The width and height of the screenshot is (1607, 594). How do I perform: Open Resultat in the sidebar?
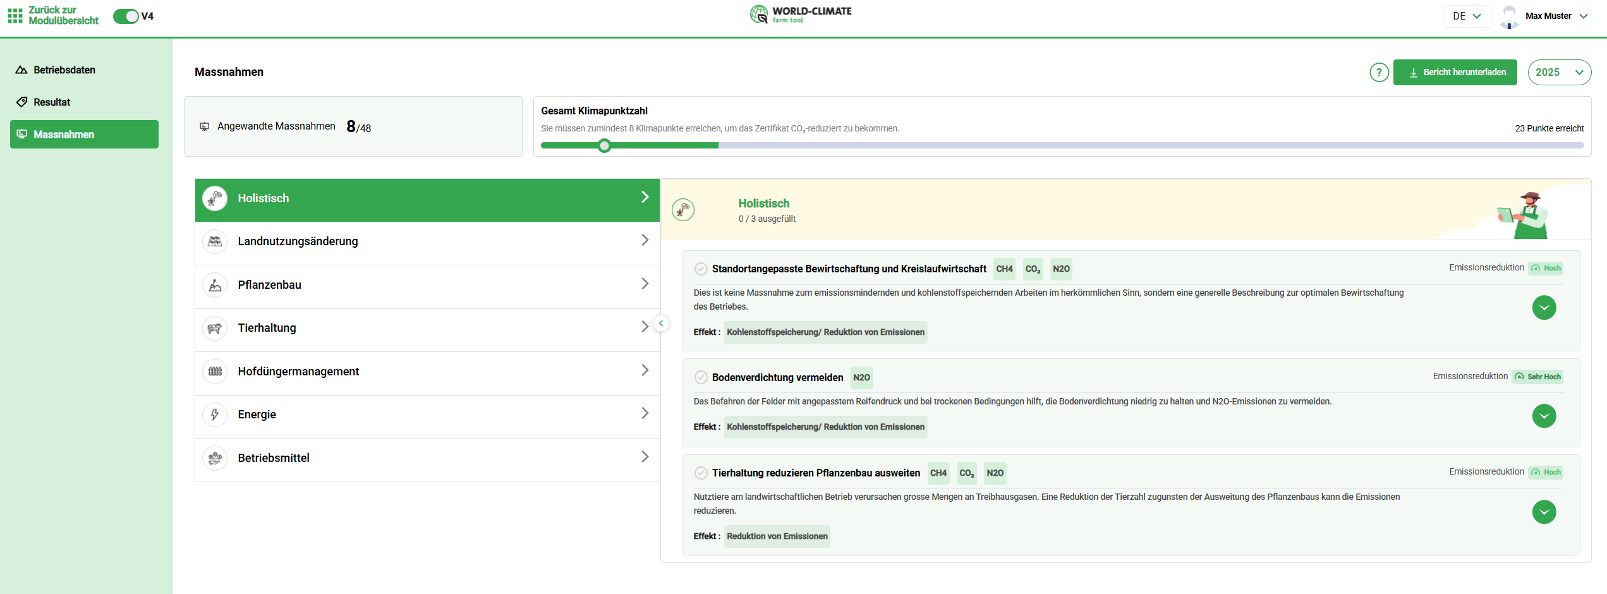pos(52,102)
